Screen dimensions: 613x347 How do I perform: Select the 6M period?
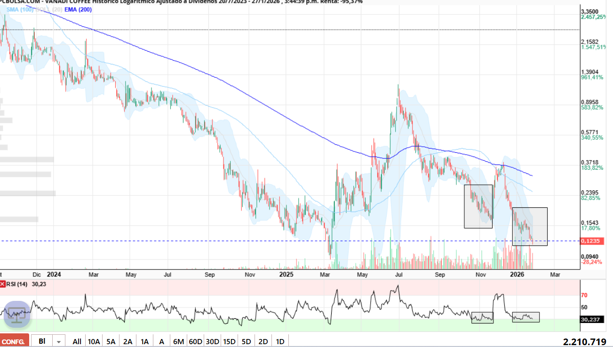point(178,341)
